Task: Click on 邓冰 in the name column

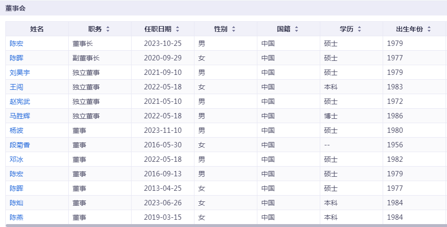Action: point(16,159)
